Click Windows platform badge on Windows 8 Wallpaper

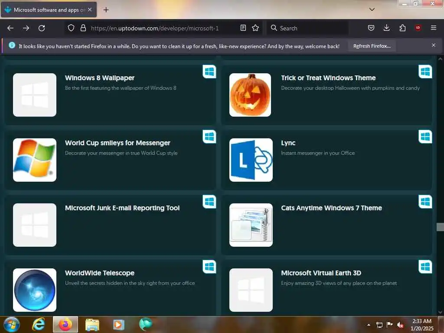point(209,72)
